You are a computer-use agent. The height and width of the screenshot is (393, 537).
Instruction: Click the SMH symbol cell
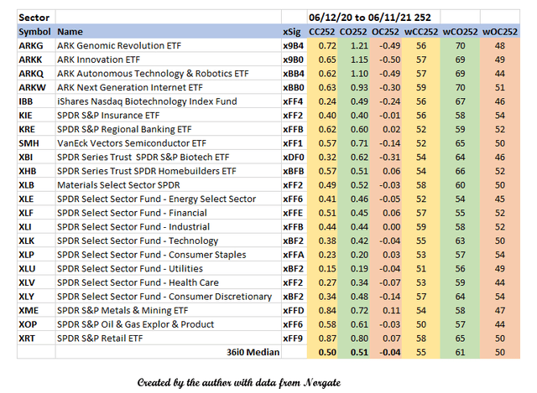[36, 143]
